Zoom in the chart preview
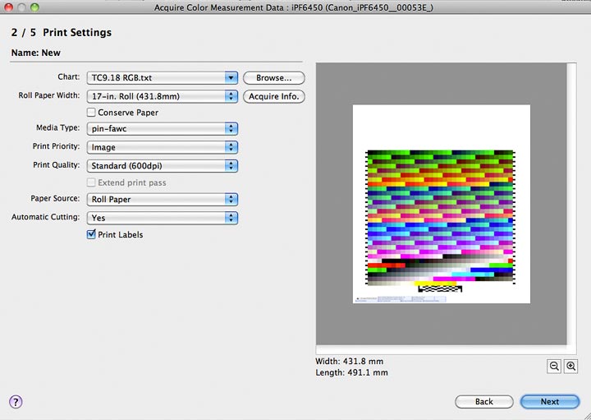Screen dimensions: 591x420 click(x=571, y=366)
